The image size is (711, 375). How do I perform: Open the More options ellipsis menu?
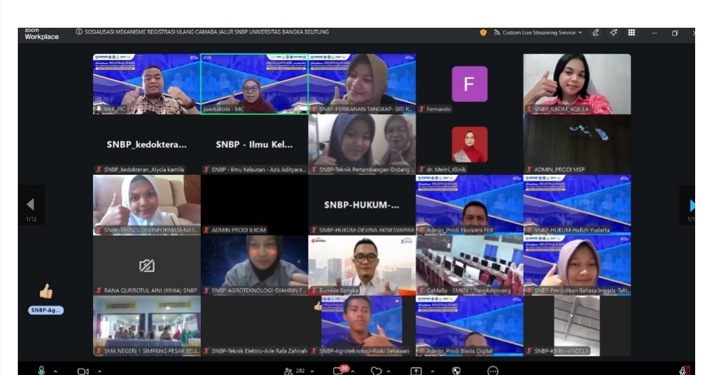tap(492, 371)
